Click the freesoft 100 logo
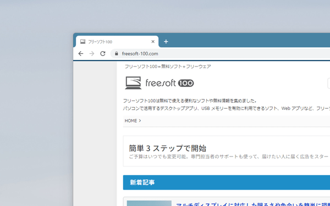The height and width of the screenshot is (206, 330). (x=159, y=83)
